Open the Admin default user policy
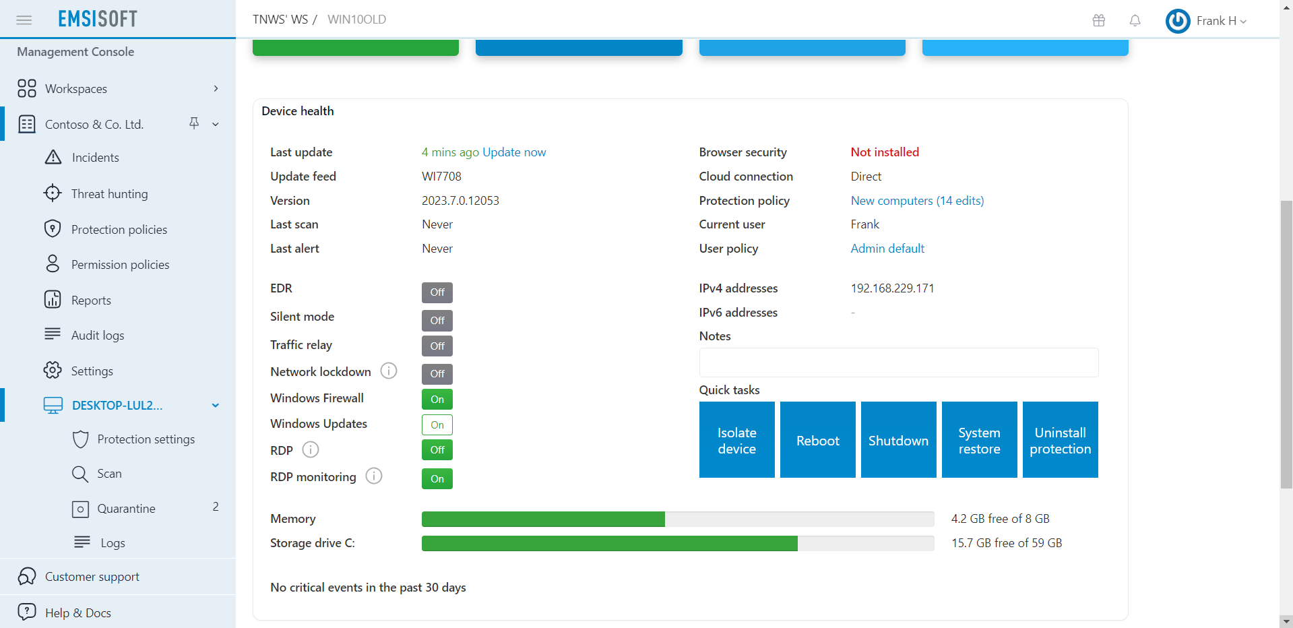 pyautogui.click(x=887, y=249)
